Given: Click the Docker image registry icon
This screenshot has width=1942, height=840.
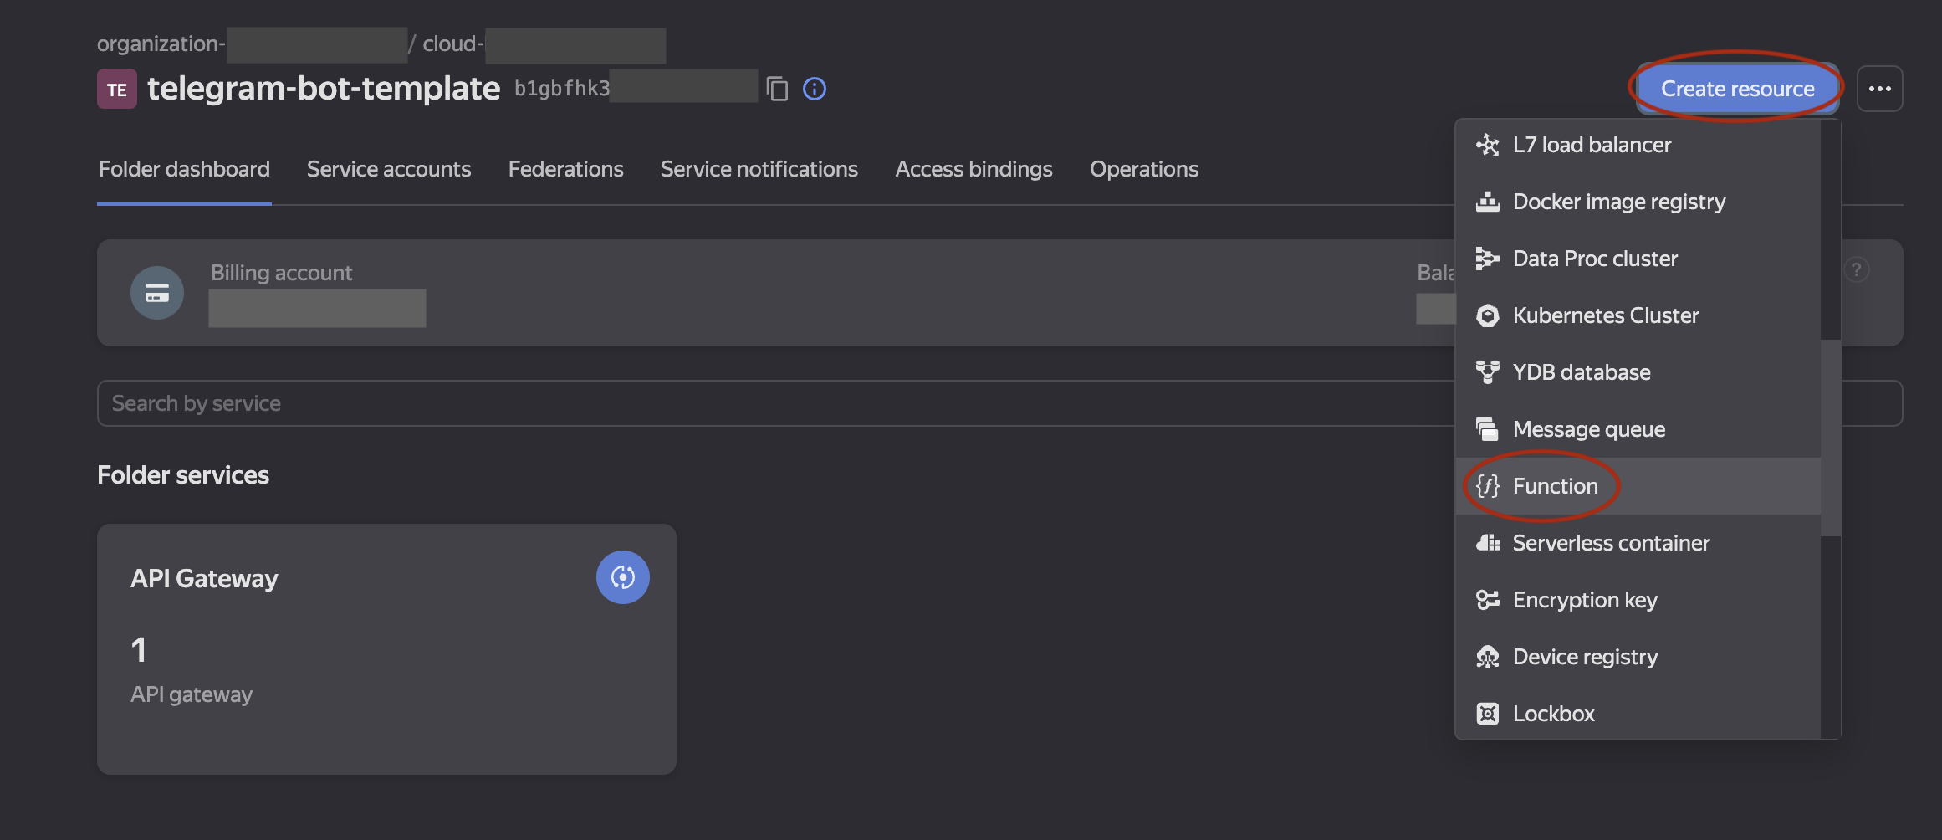Looking at the screenshot, I should pos(1488,202).
